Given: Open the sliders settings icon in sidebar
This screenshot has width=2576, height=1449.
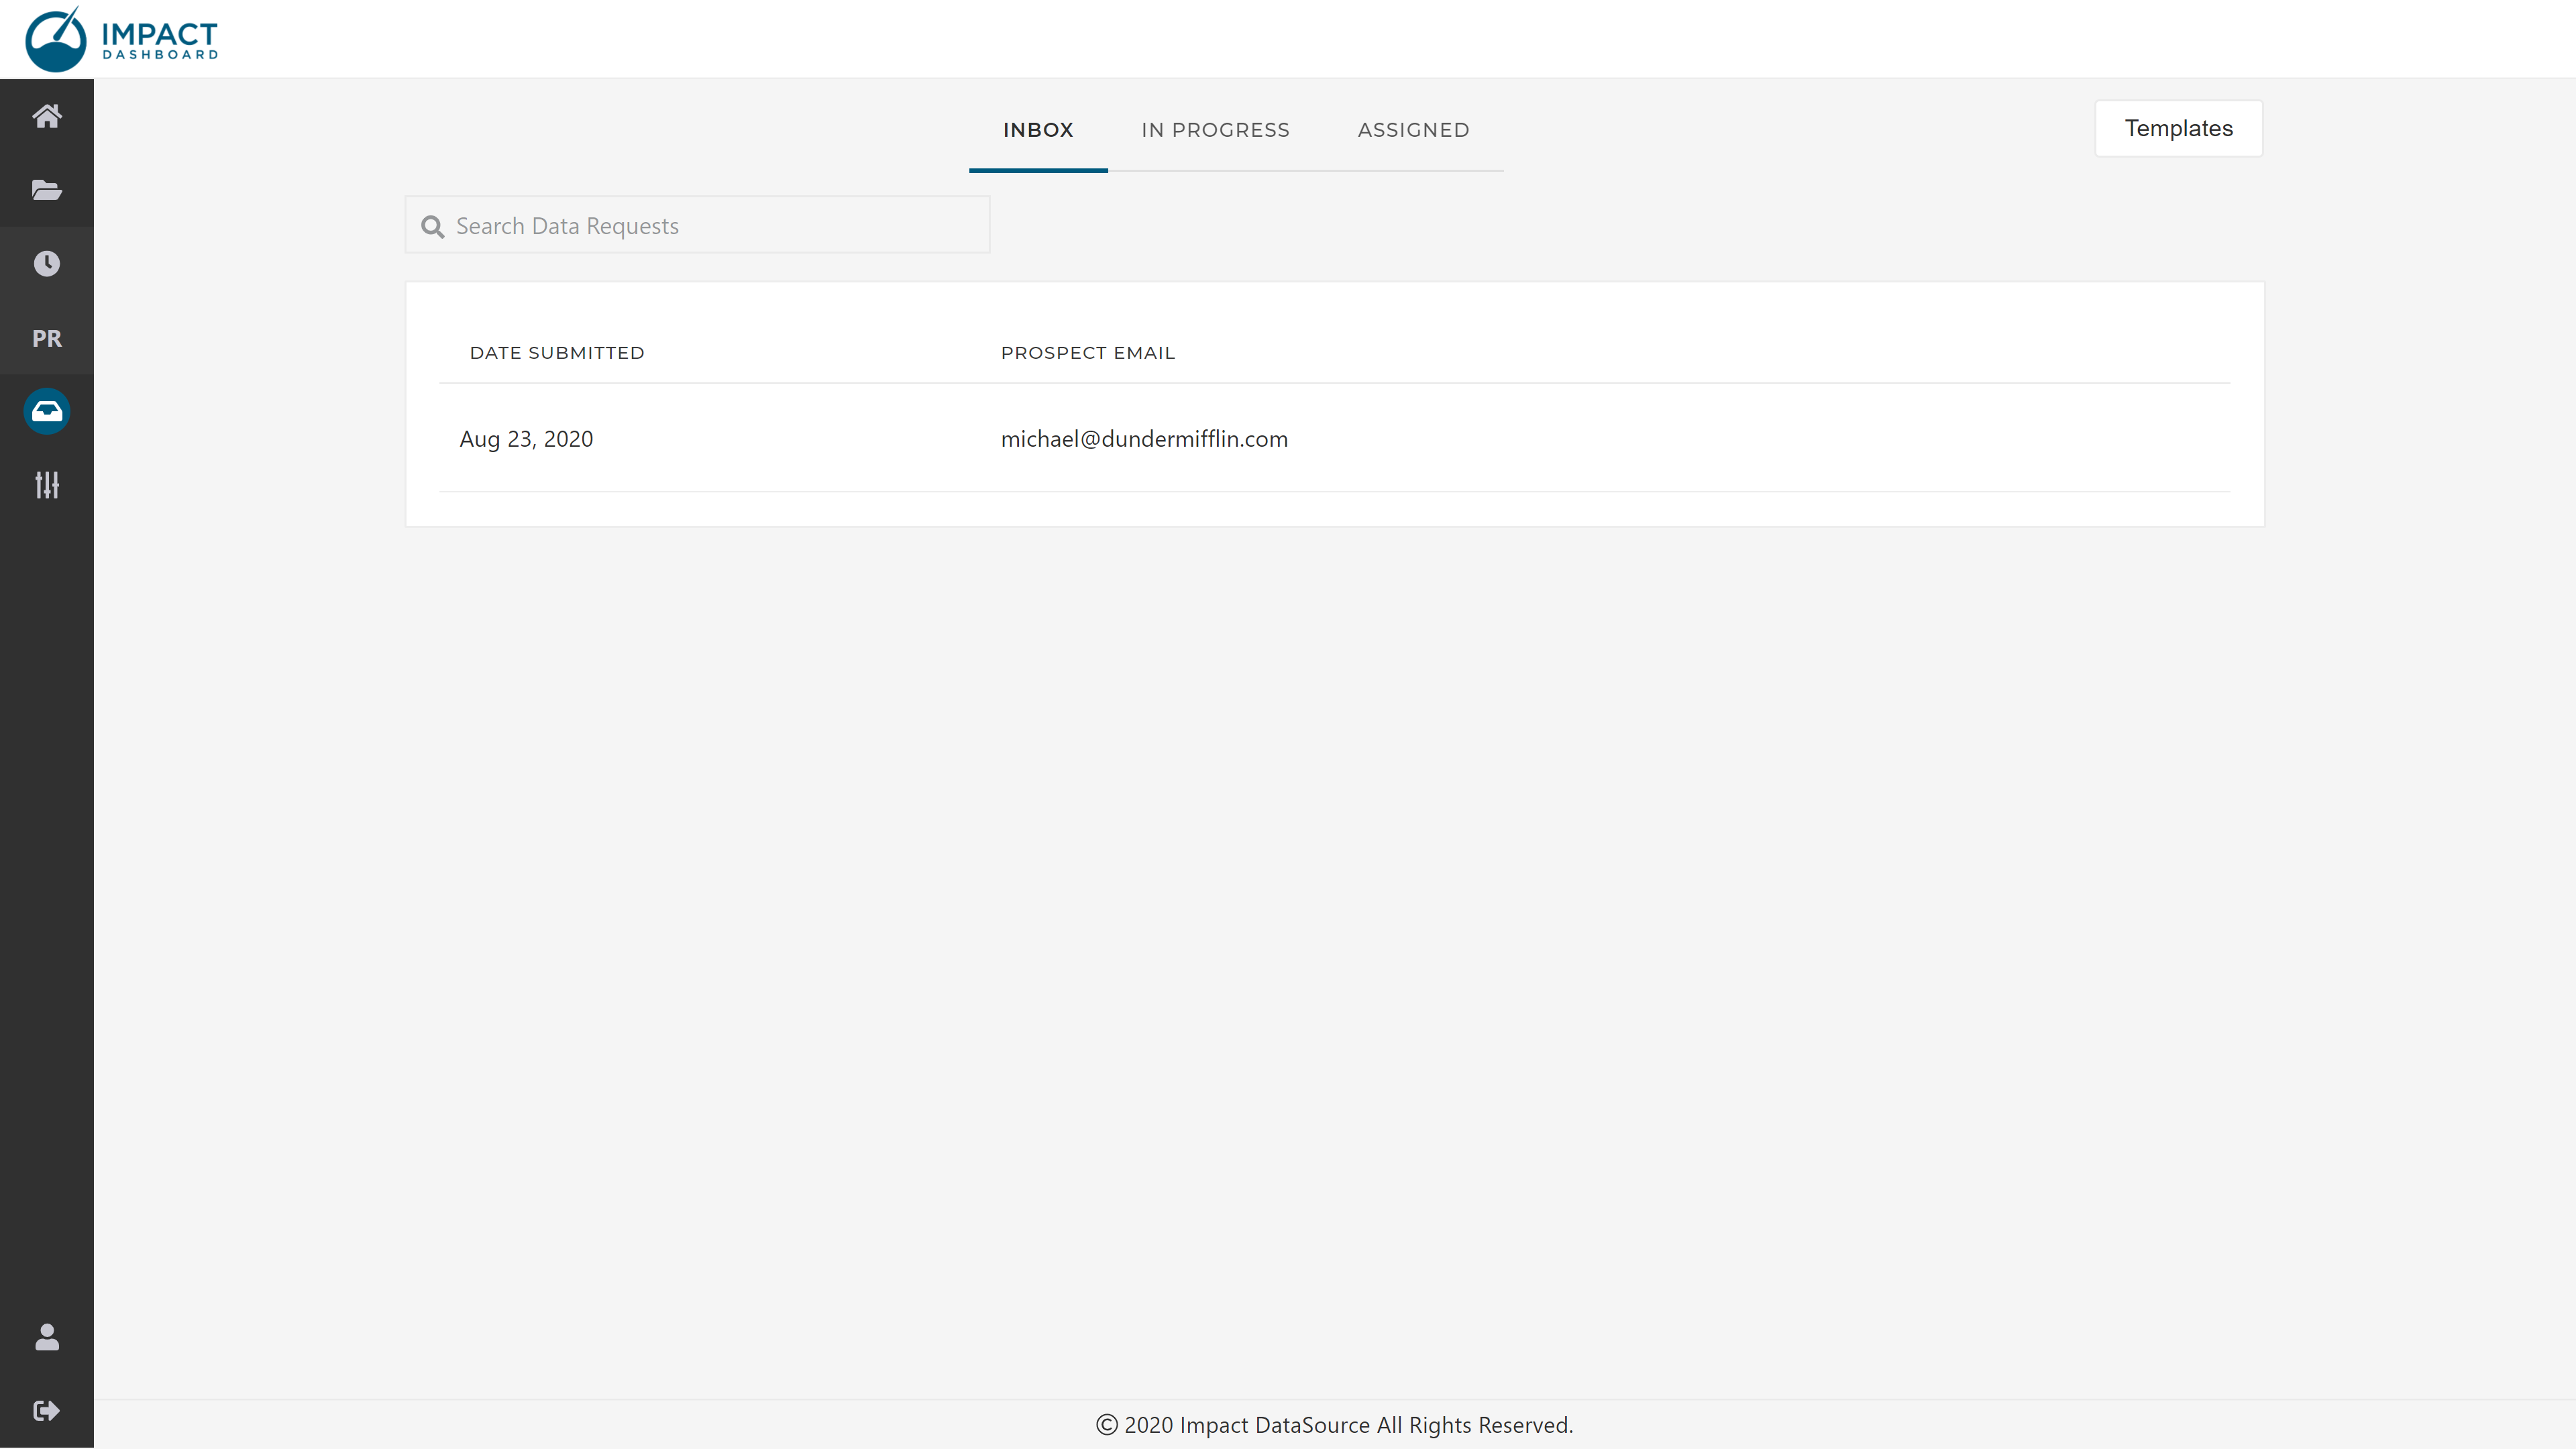Looking at the screenshot, I should pyautogui.click(x=47, y=485).
